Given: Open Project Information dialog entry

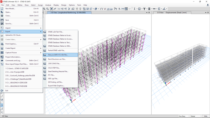Looking at the screenshot, I should point(22,57).
